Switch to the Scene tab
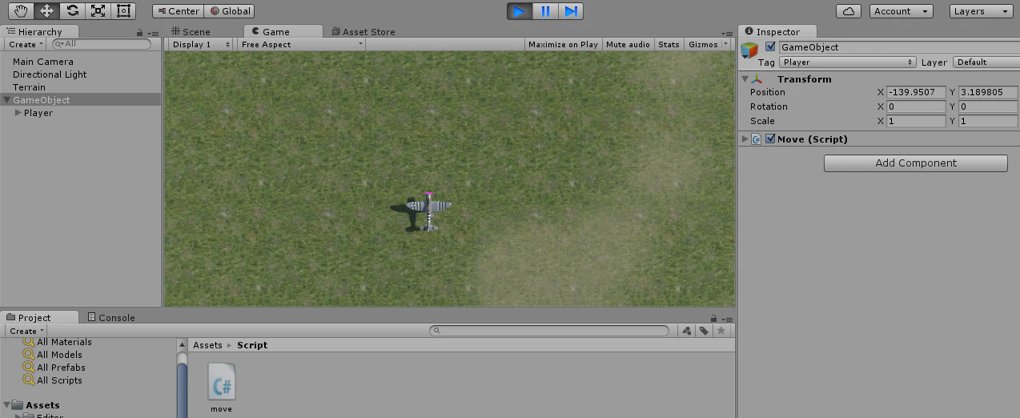Image resolution: width=1020 pixels, height=418 pixels. click(191, 32)
